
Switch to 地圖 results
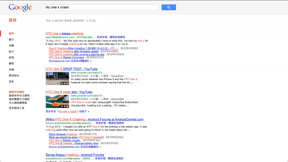[11, 45]
